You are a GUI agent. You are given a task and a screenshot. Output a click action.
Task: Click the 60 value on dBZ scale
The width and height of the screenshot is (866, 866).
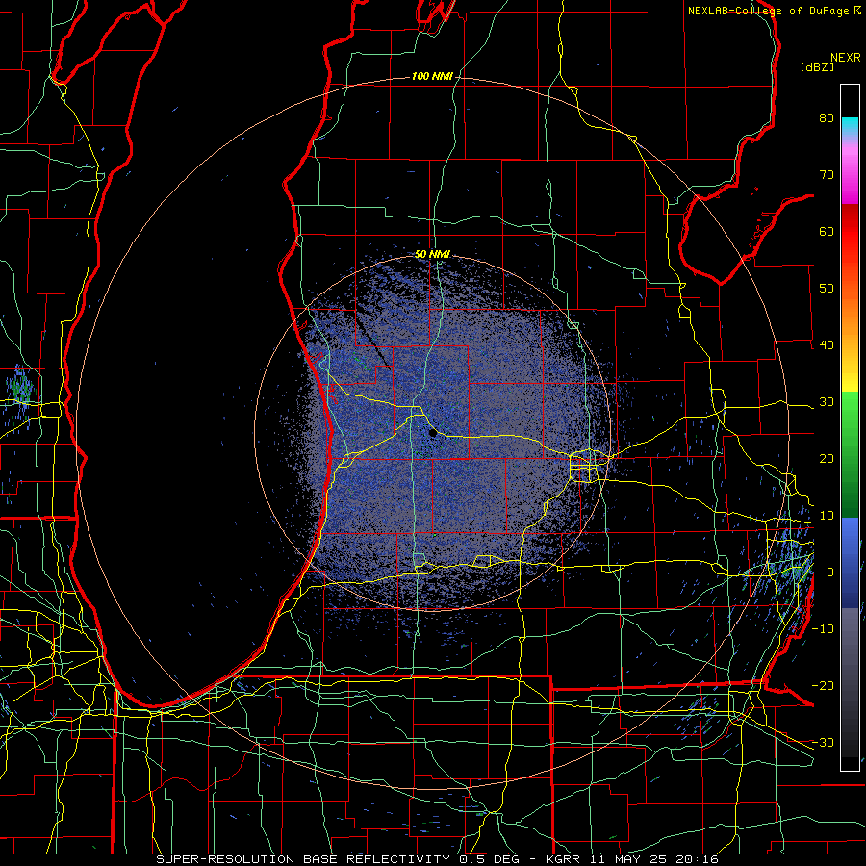[827, 231]
